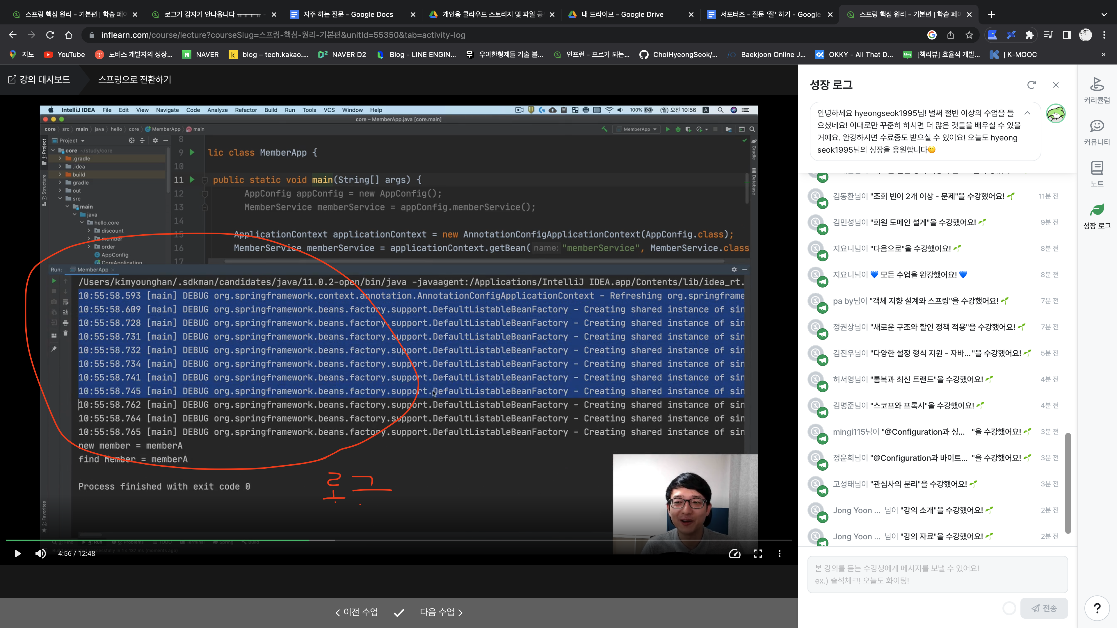Open playback speed settings icon
The image size is (1117, 628).
pyautogui.click(x=734, y=554)
